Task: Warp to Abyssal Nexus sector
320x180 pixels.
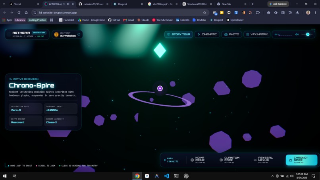Action: (x=263, y=160)
